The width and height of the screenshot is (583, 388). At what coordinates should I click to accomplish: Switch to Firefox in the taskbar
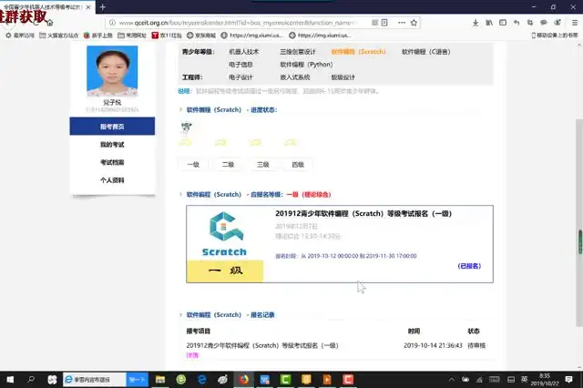(x=244, y=380)
